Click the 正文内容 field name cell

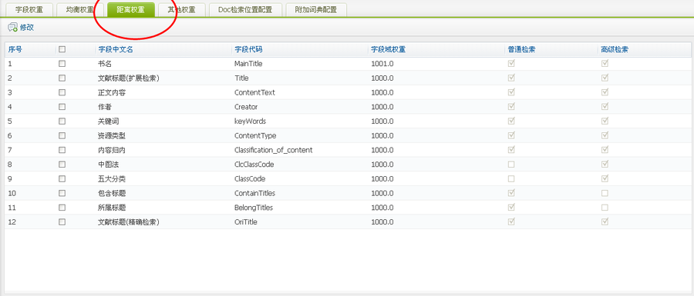pyautogui.click(x=112, y=92)
